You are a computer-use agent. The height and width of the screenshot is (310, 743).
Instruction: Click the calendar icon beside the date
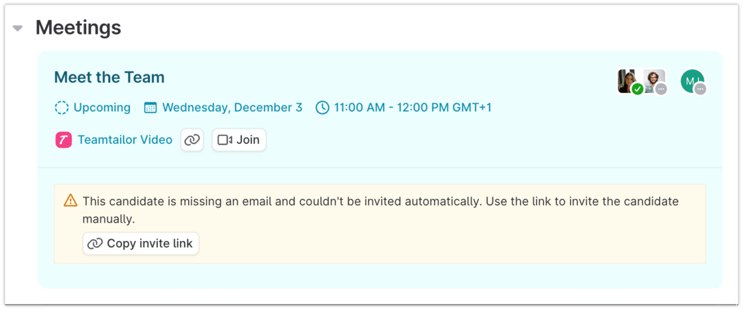pyautogui.click(x=151, y=107)
